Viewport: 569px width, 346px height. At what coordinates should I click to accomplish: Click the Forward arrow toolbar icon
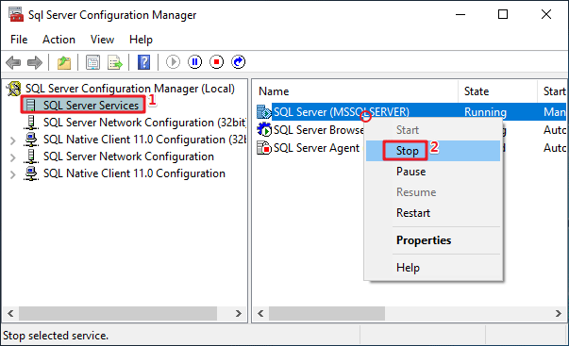pyautogui.click(x=35, y=62)
